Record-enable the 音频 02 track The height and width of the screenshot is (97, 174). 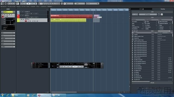(x=26, y=21)
